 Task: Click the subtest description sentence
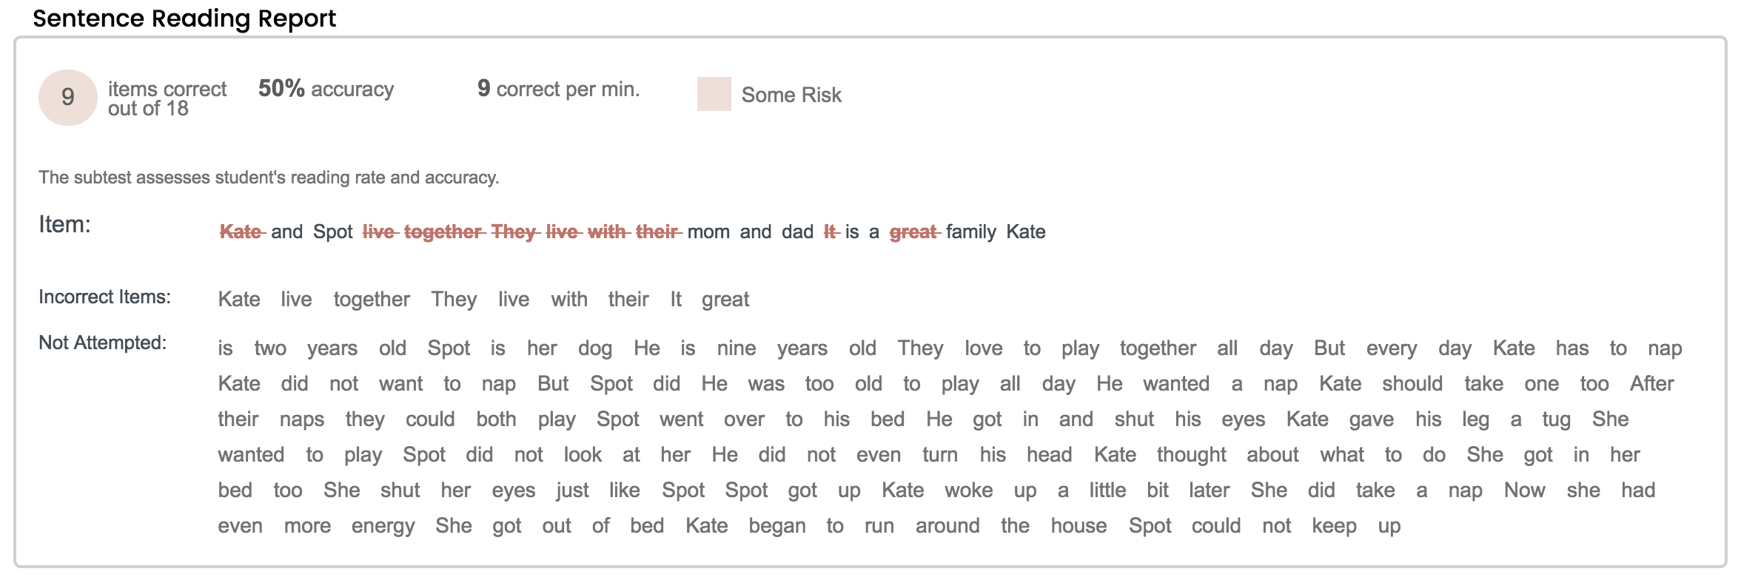pos(269,178)
